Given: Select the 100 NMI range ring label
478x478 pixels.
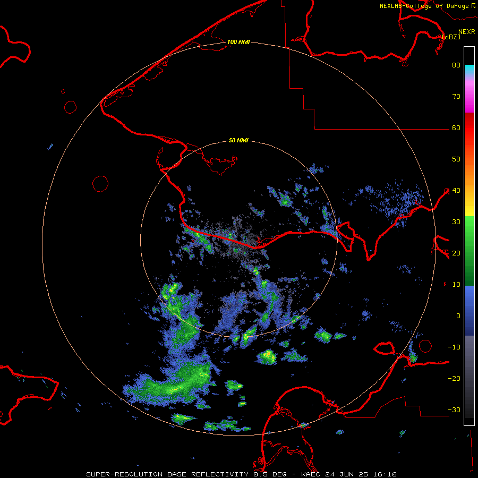Looking at the screenshot, I should (x=238, y=42).
